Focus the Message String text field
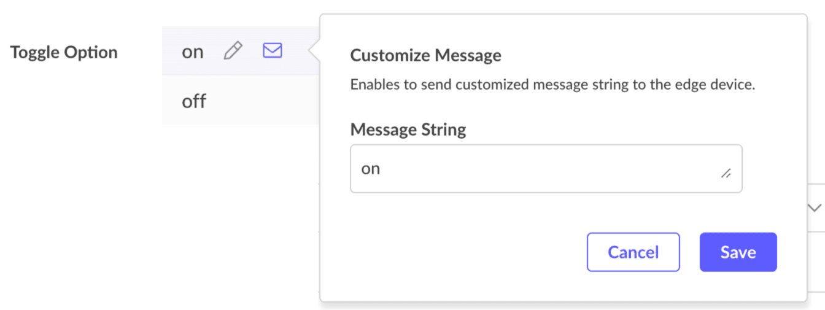Viewport: 825px width, 310px height. pyautogui.click(x=546, y=169)
